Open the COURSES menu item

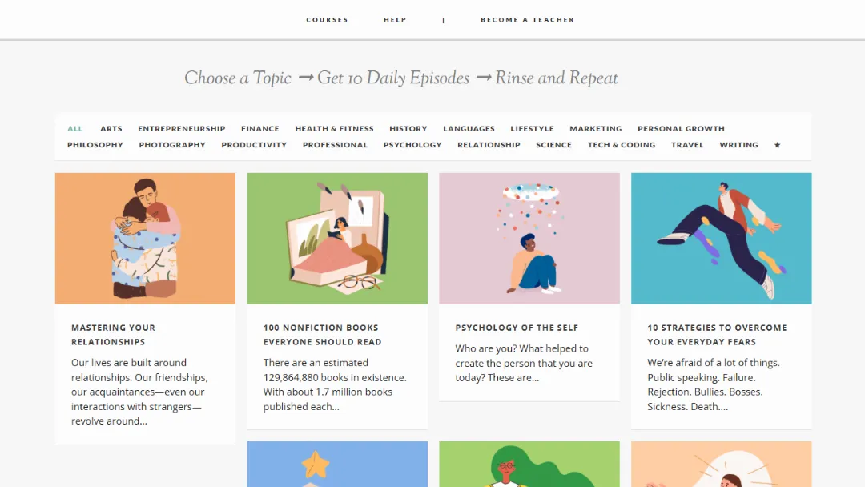pos(327,19)
